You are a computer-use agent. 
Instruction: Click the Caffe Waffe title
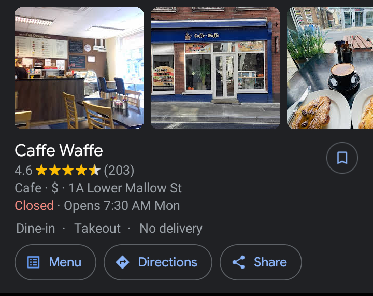pyautogui.click(x=59, y=150)
